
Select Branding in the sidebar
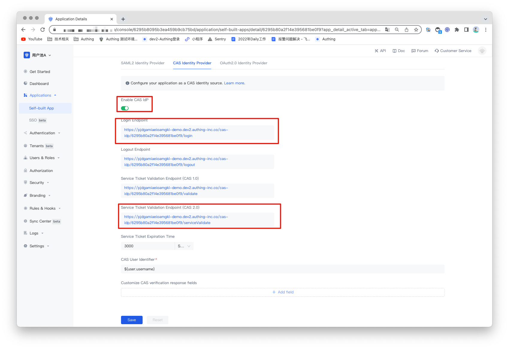pos(38,195)
